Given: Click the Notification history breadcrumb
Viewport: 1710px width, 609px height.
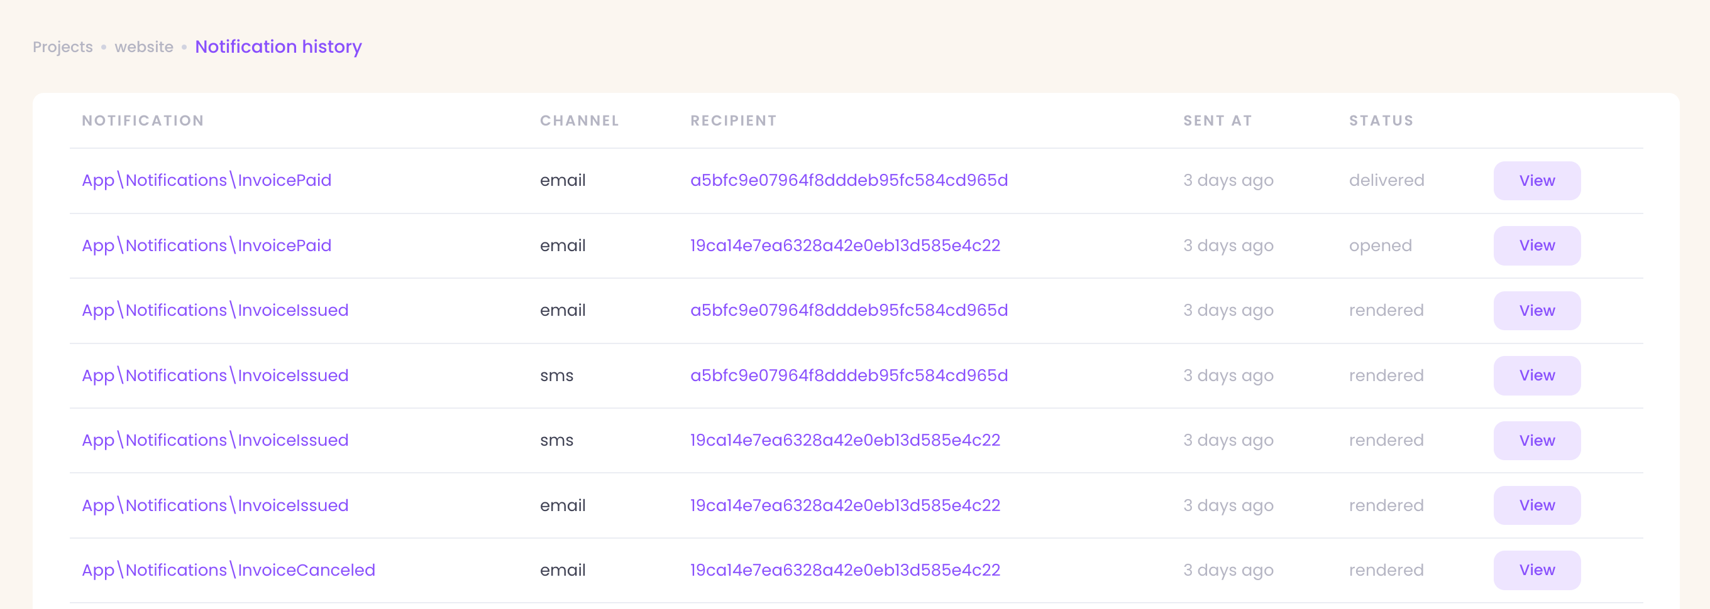Looking at the screenshot, I should point(278,47).
